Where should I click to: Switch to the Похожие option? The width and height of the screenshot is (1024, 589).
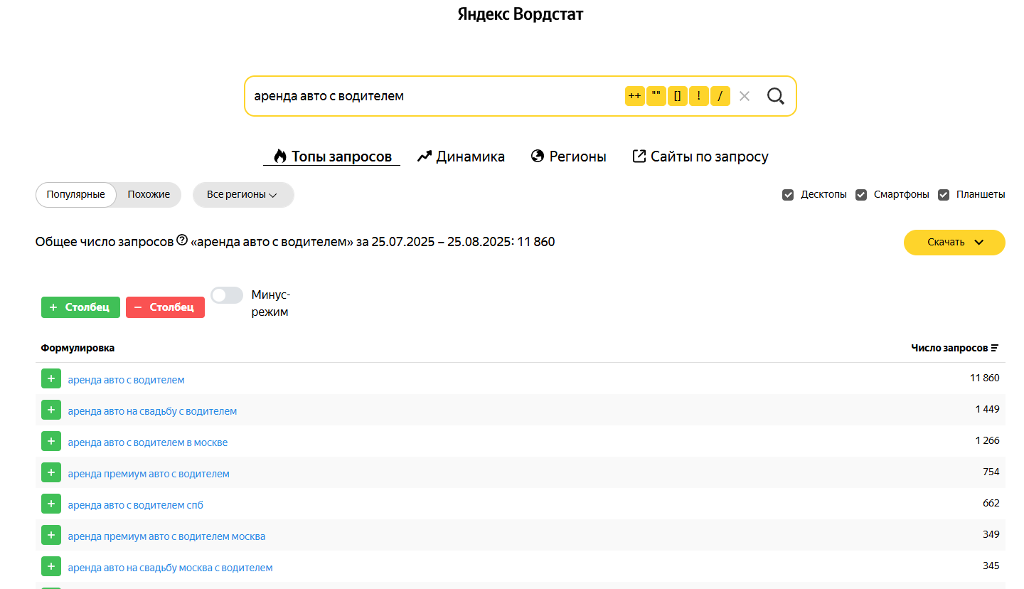point(149,195)
